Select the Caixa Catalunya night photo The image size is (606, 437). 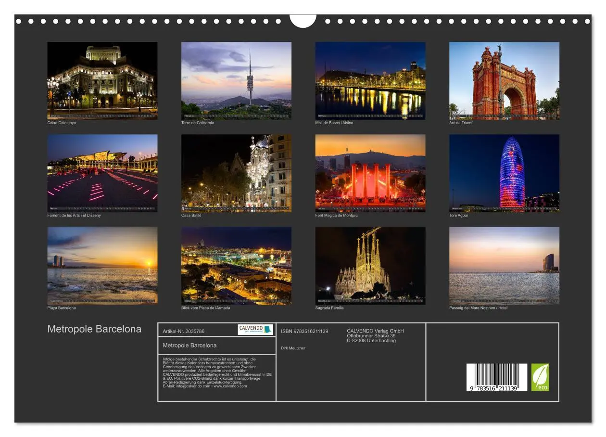tap(102, 79)
